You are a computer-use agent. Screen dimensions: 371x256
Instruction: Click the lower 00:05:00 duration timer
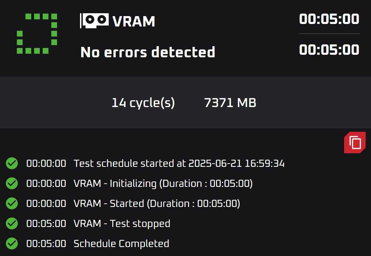click(329, 50)
